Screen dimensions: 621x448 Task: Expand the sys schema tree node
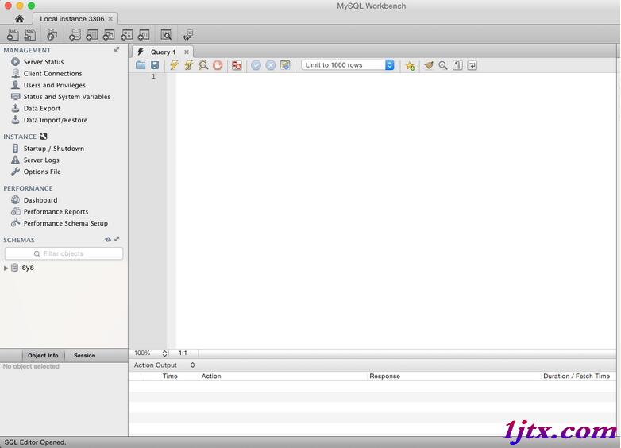6,268
